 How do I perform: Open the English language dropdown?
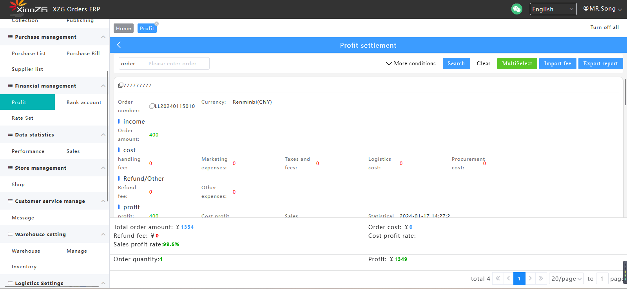(553, 9)
